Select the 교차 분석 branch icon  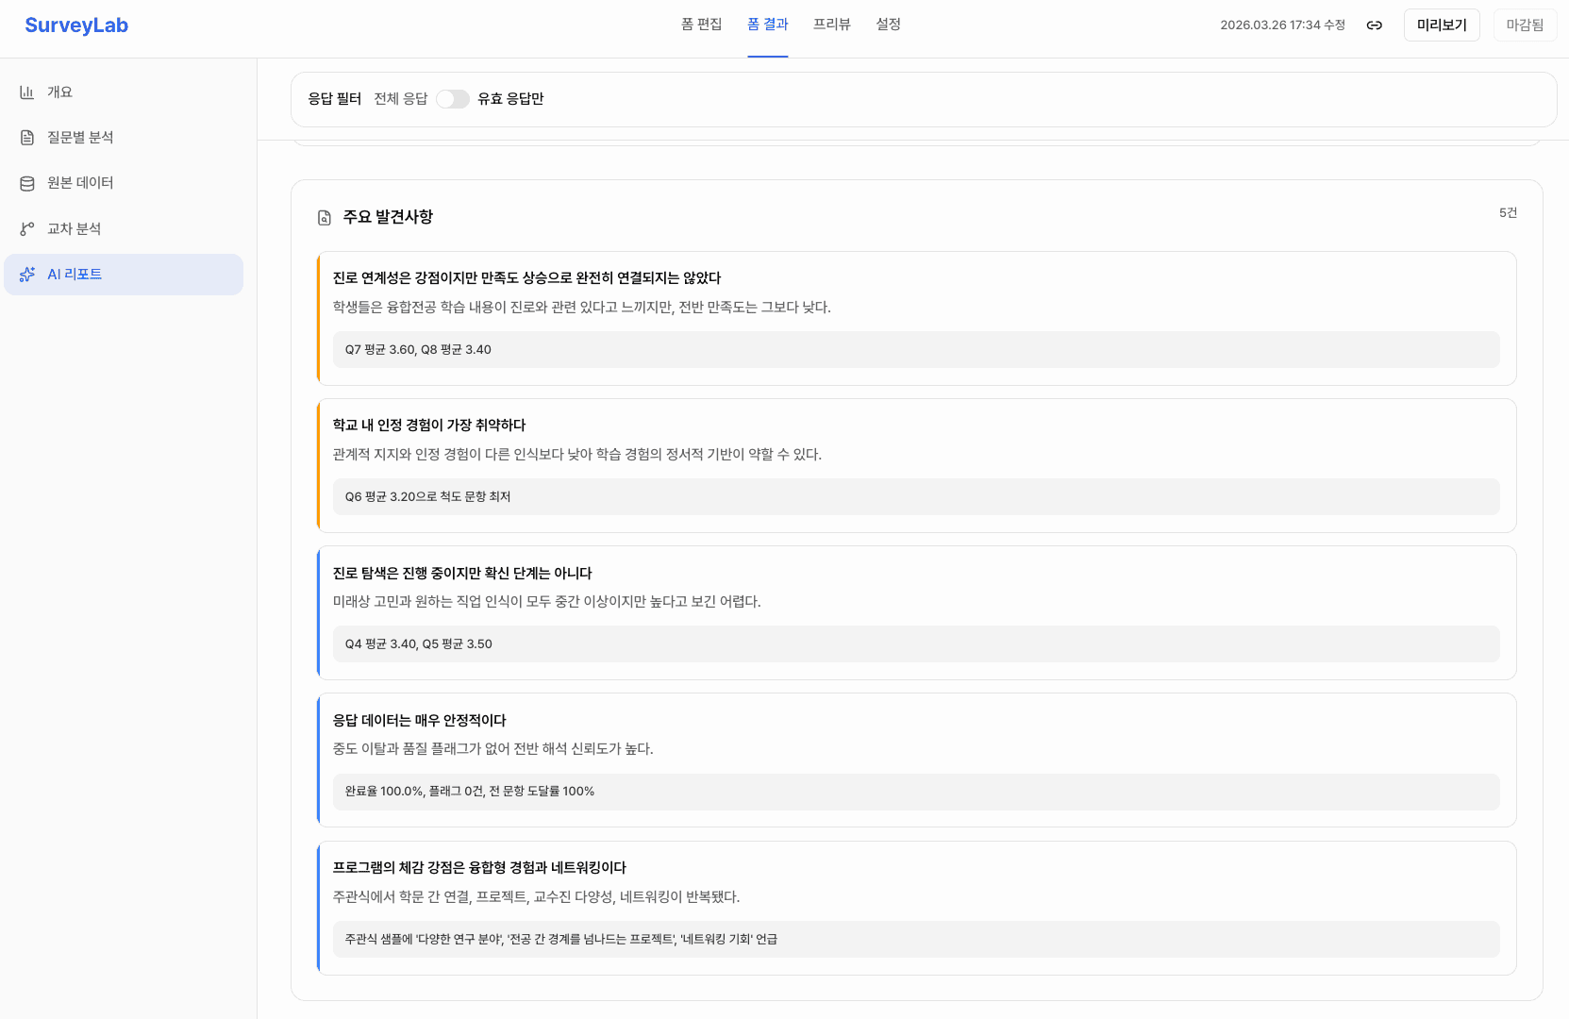[x=26, y=228]
